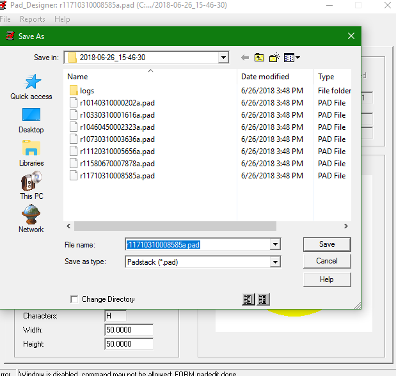Open This PC location
The height and width of the screenshot is (376, 396).
(31, 186)
